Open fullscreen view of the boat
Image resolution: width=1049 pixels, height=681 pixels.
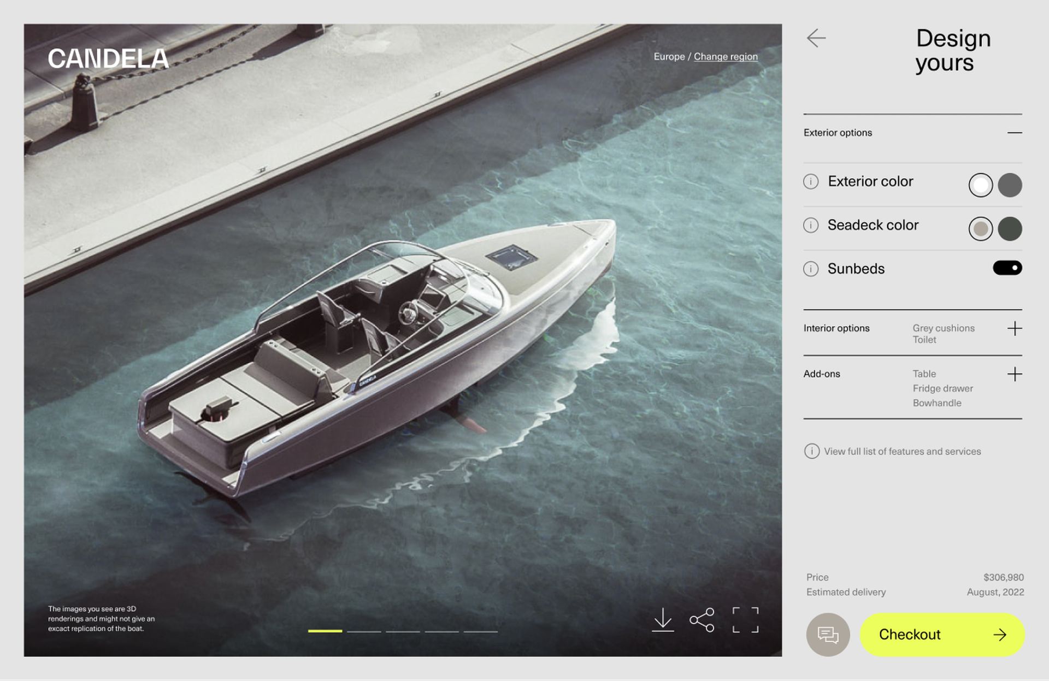click(x=745, y=620)
